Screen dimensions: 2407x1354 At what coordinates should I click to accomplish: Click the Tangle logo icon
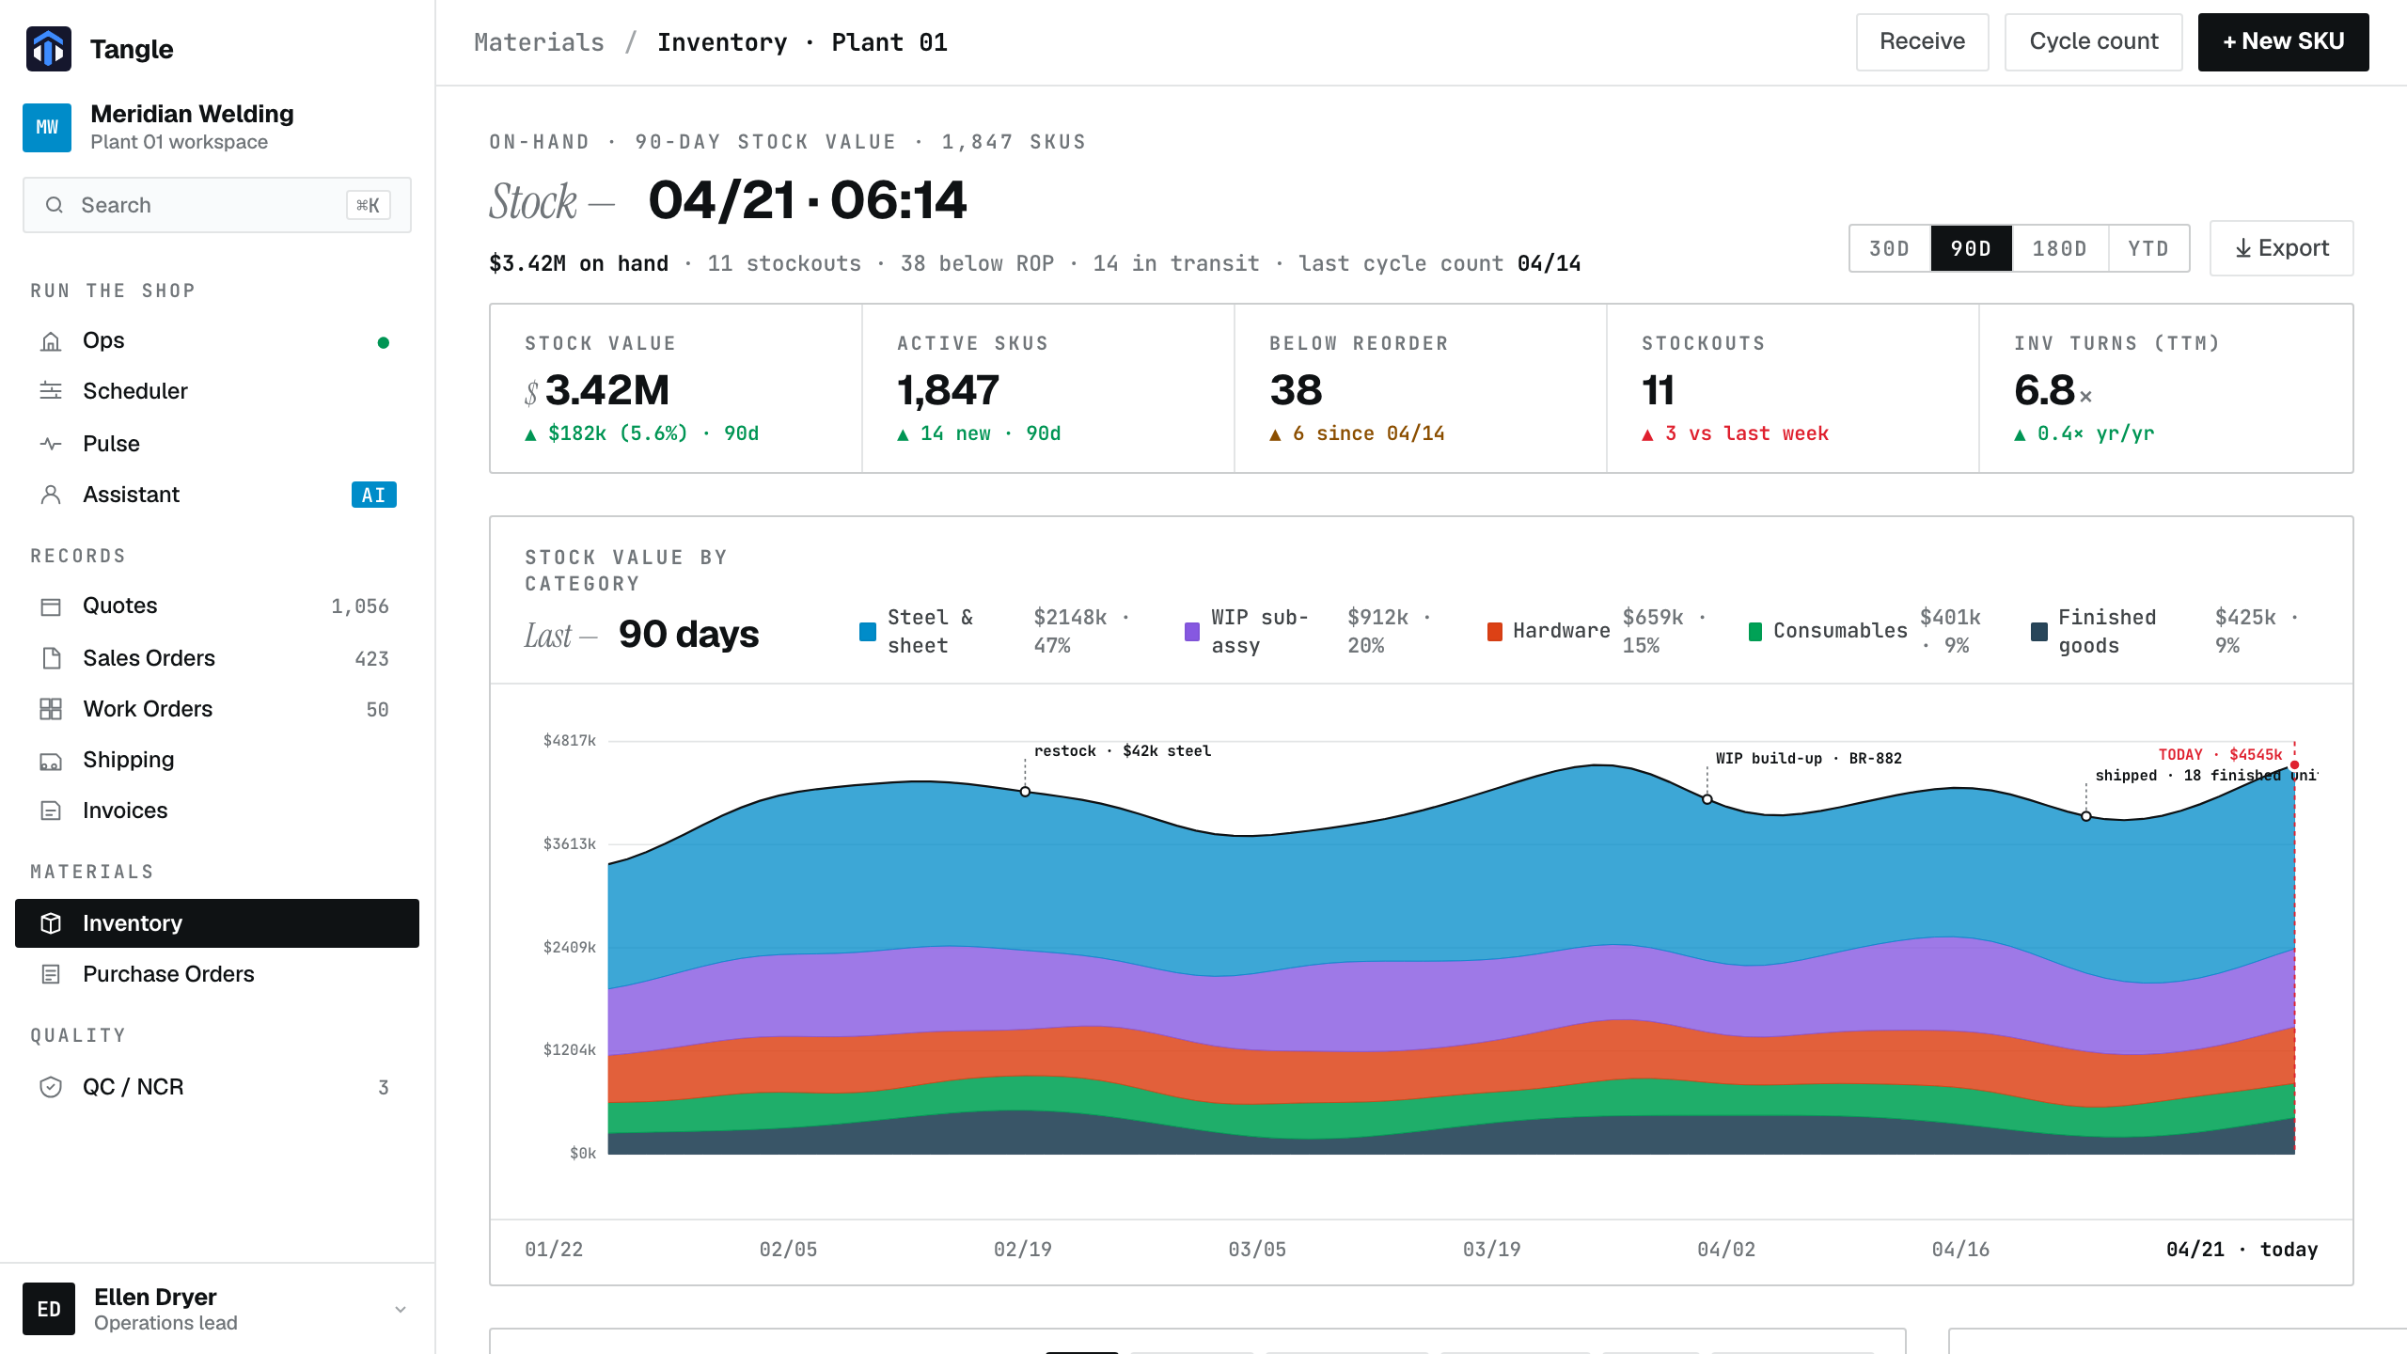point(49,49)
